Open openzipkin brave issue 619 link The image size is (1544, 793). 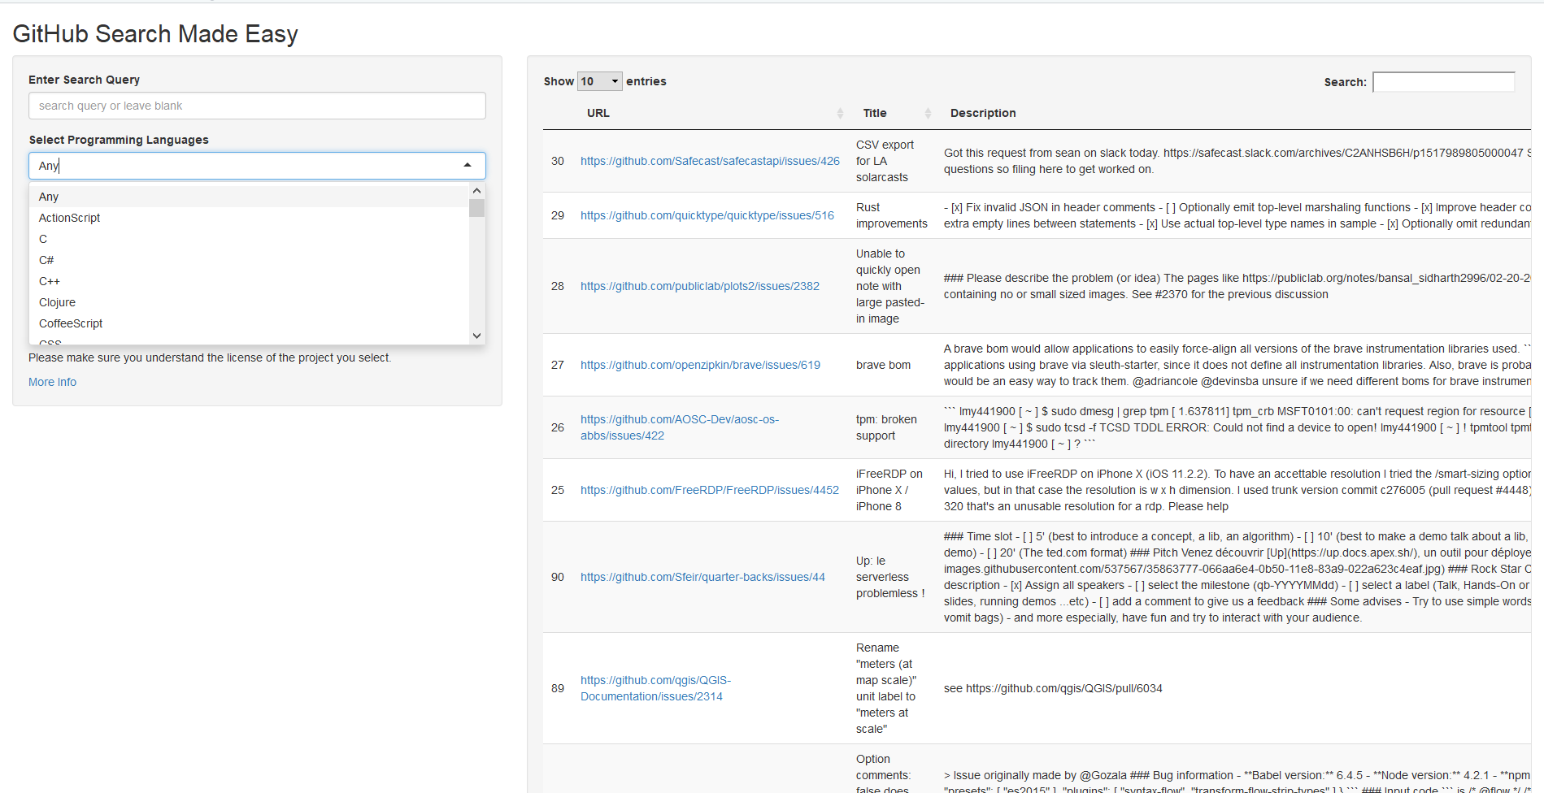pos(700,365)
